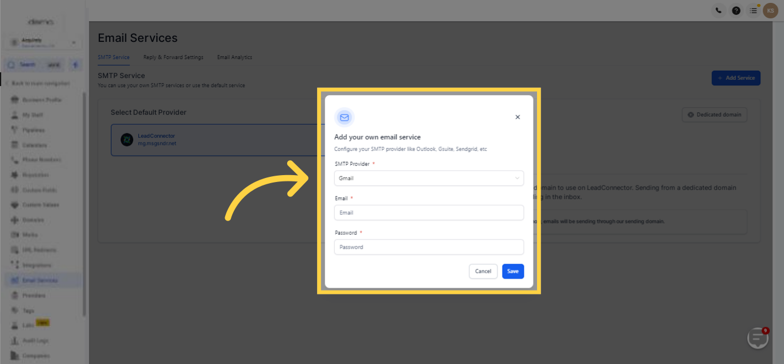
Task: Click the Audit Logs icon in sidebar
Action: [15, 340]
